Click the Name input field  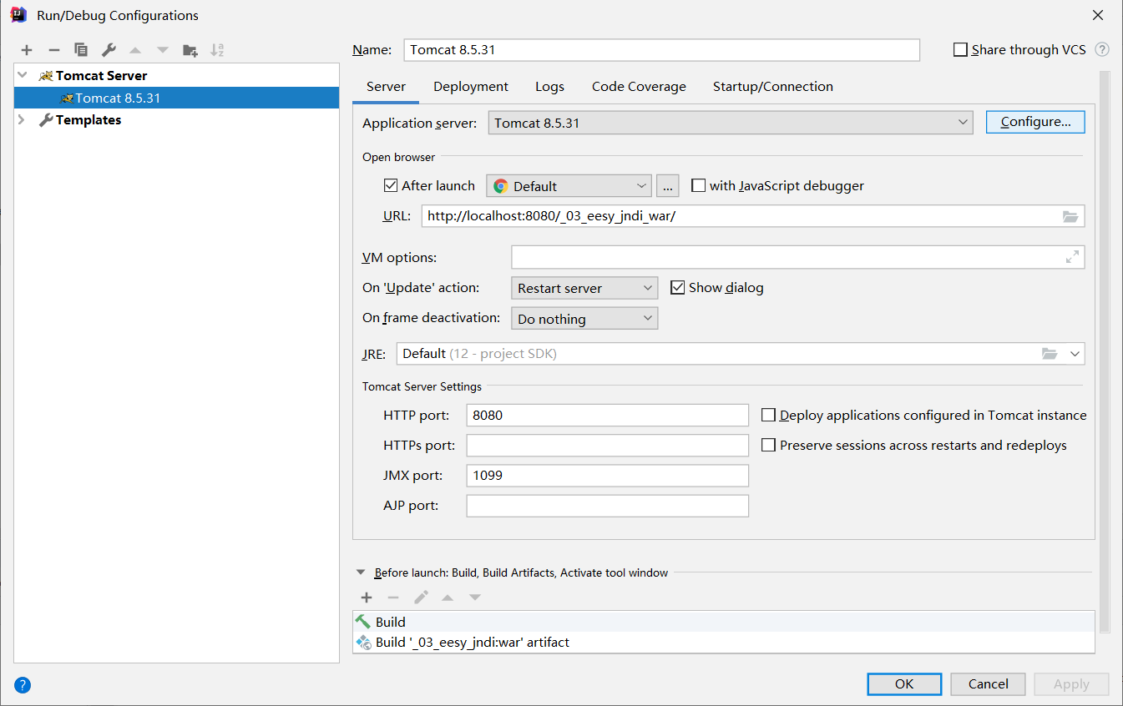click(661, 49)
